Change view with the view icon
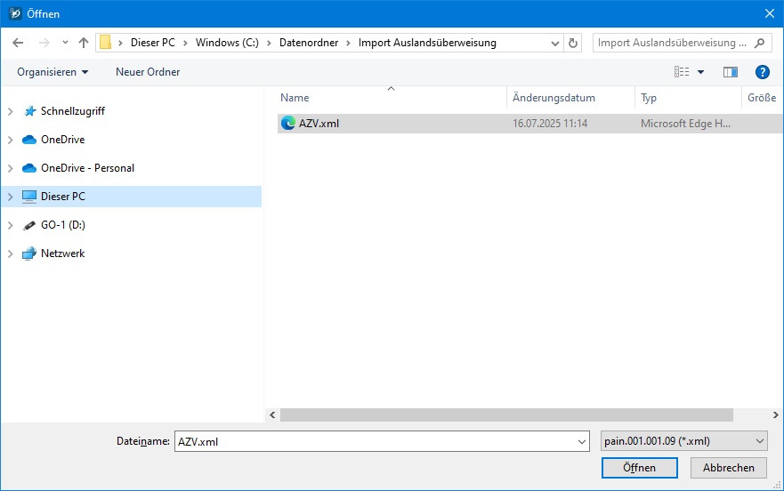Viewport: 784px width, 491px height. 682,72
